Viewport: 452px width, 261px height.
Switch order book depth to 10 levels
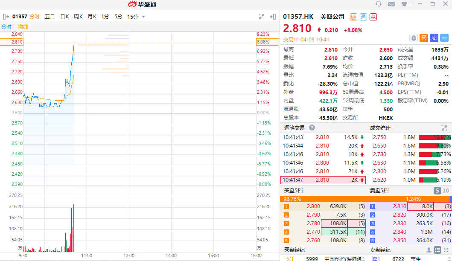[446, 191]
